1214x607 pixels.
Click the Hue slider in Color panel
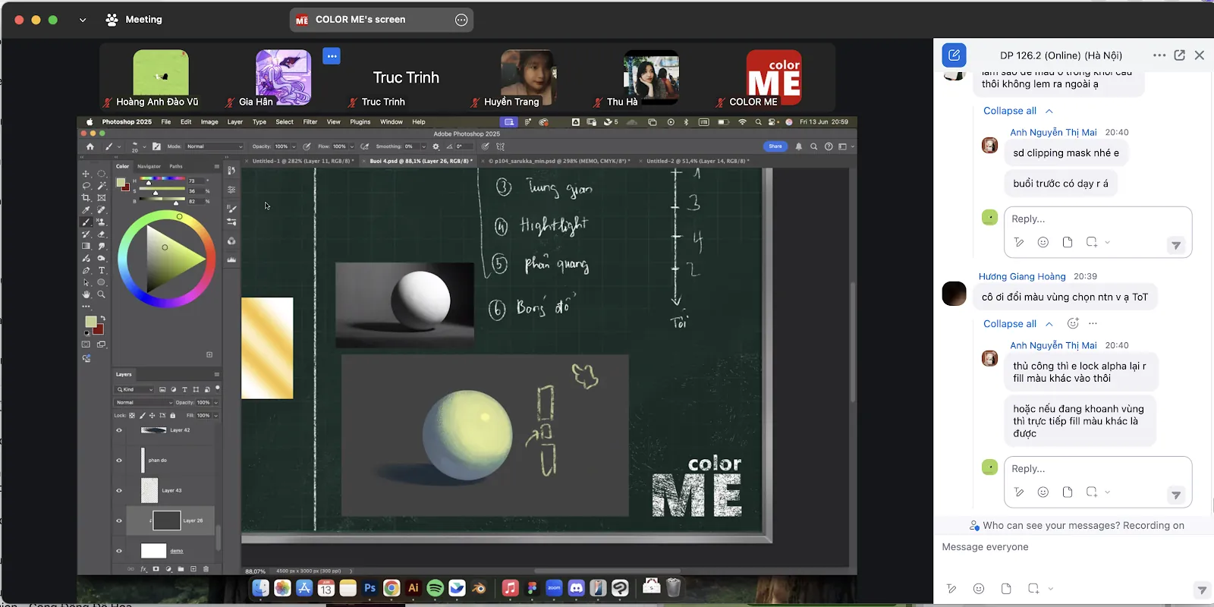pos(163,179)
